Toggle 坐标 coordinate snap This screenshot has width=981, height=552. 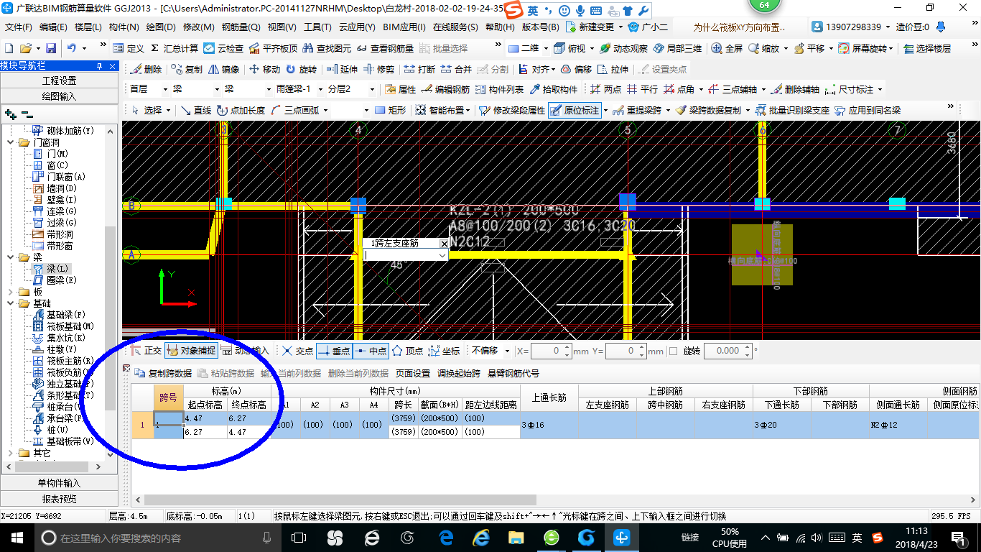tap(444, 351)
